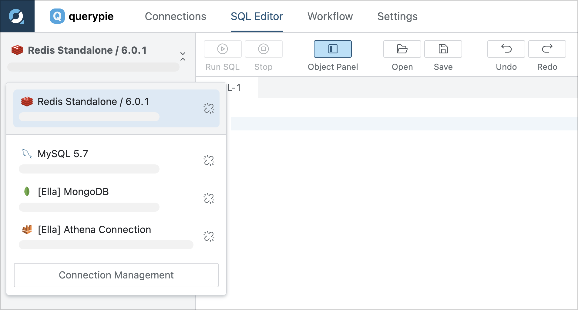This screenshot has height=310, width=578.
Task: Click the QueryPie Q logo icon
Action: point(57,16)
